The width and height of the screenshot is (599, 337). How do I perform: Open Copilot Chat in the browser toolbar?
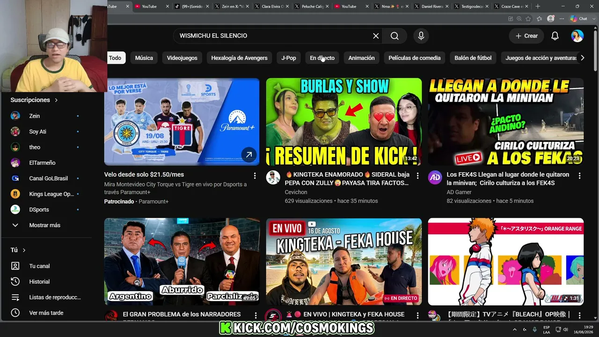(x=579, y=19)
